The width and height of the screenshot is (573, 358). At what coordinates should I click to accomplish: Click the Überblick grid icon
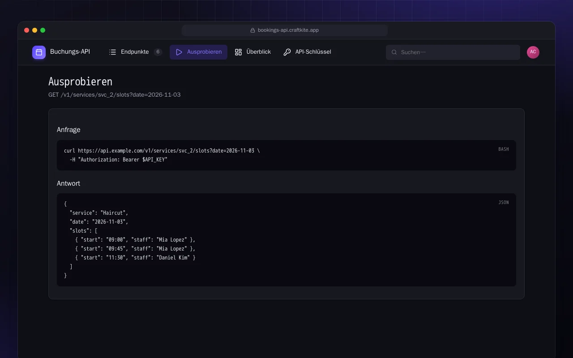point(238,52)
